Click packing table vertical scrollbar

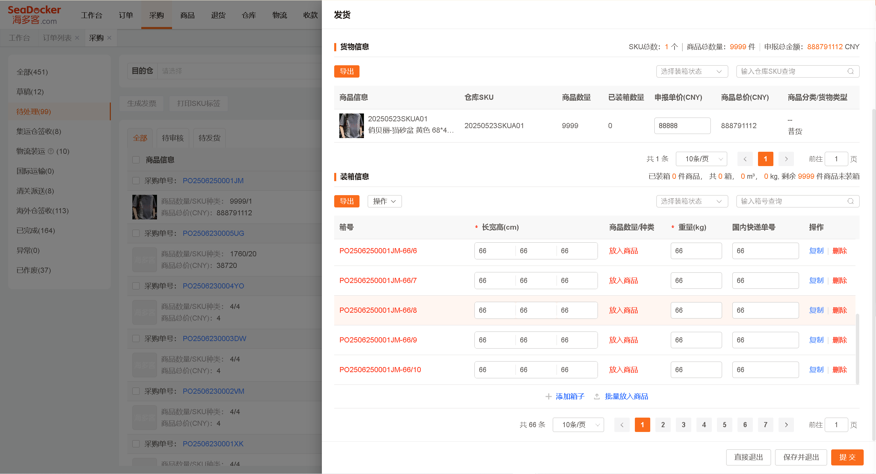click(x=857, y=349)
